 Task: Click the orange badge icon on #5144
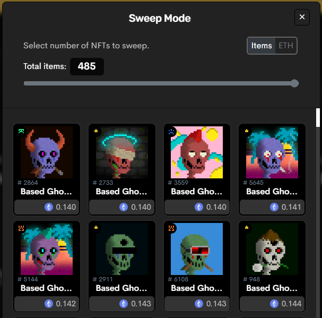pos(21,228)
